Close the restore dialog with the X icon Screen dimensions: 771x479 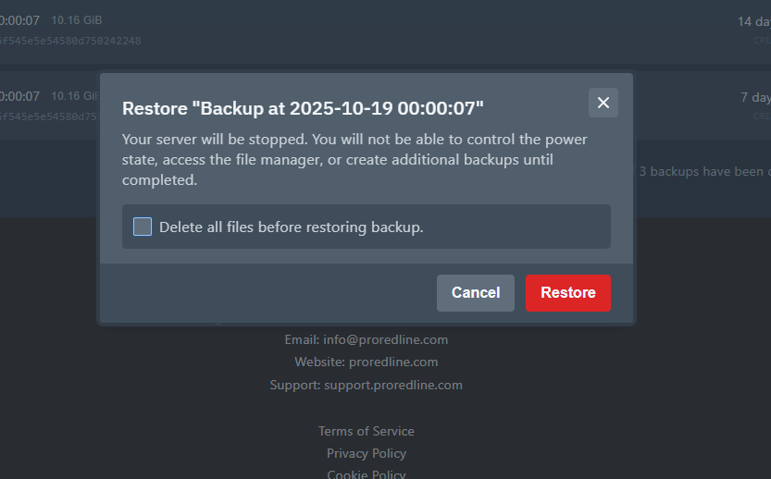point(603,103)
